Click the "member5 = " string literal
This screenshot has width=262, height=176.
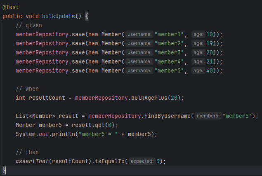[98, 134]
